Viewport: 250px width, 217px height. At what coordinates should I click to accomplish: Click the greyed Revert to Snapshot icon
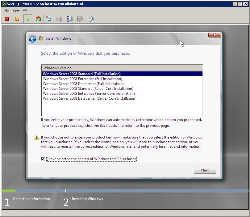tap(59, 19)
